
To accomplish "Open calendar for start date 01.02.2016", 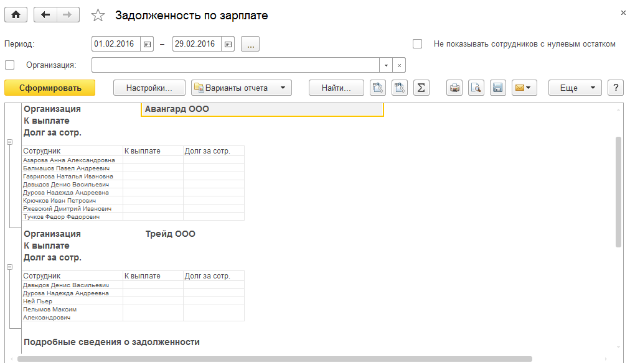I will (147, 44).
